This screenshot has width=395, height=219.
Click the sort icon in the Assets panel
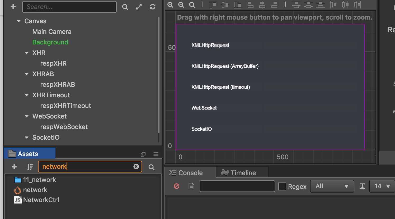pos(30,167)
